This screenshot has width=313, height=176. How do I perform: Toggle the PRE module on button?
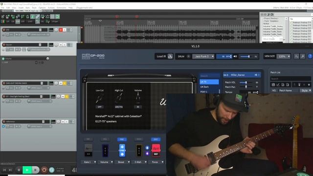pos(122,139)
